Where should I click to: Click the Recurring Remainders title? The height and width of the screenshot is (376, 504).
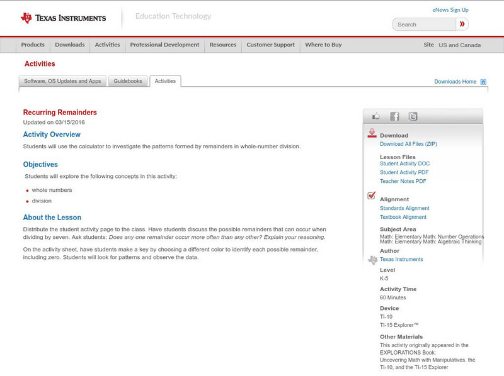pyautogui.click(x=60, y=113)
